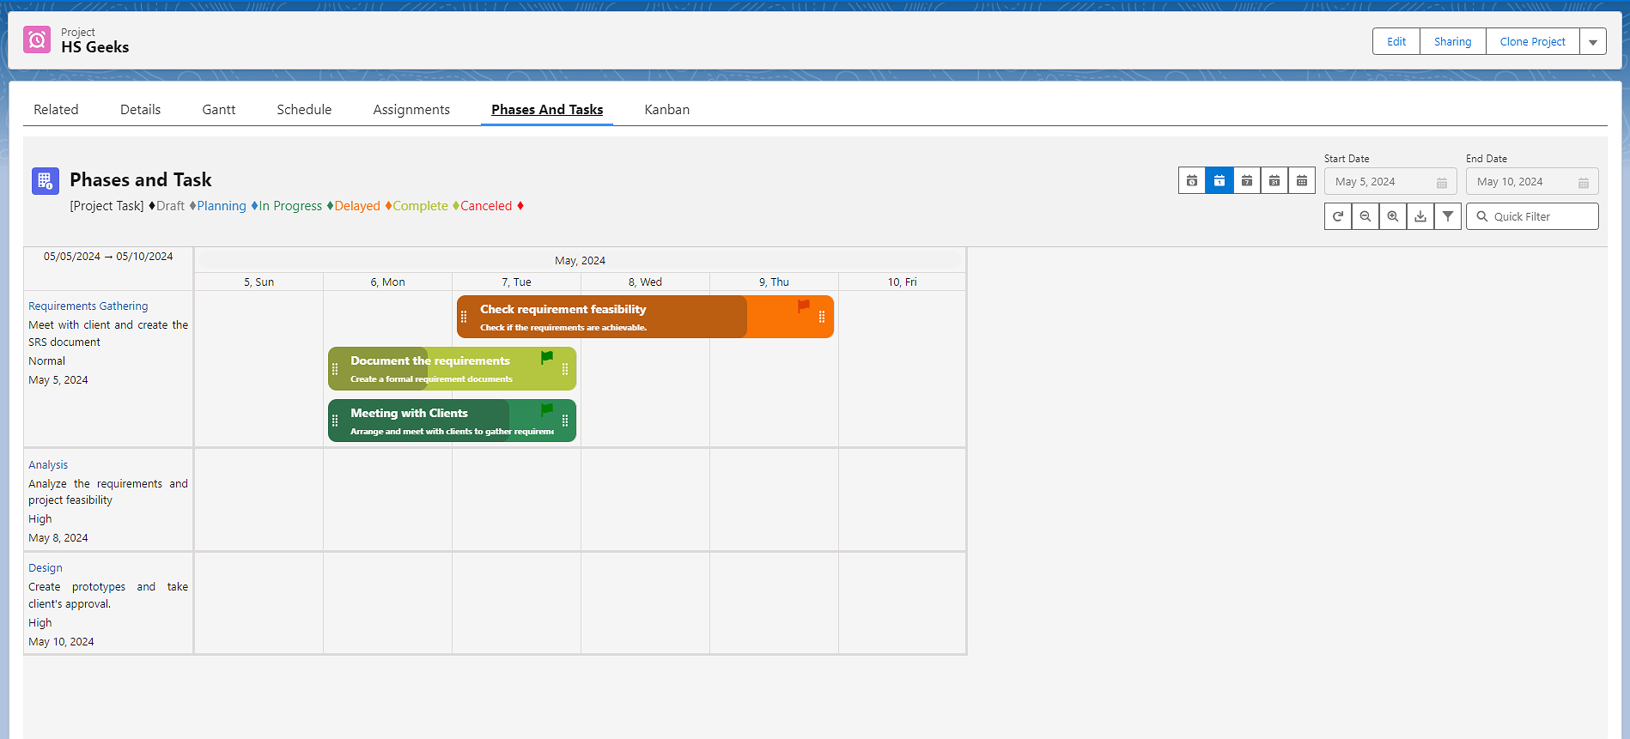Switch to the calendar-with-clock view
Viewport: 1630px width, 739px height.
1191,180
